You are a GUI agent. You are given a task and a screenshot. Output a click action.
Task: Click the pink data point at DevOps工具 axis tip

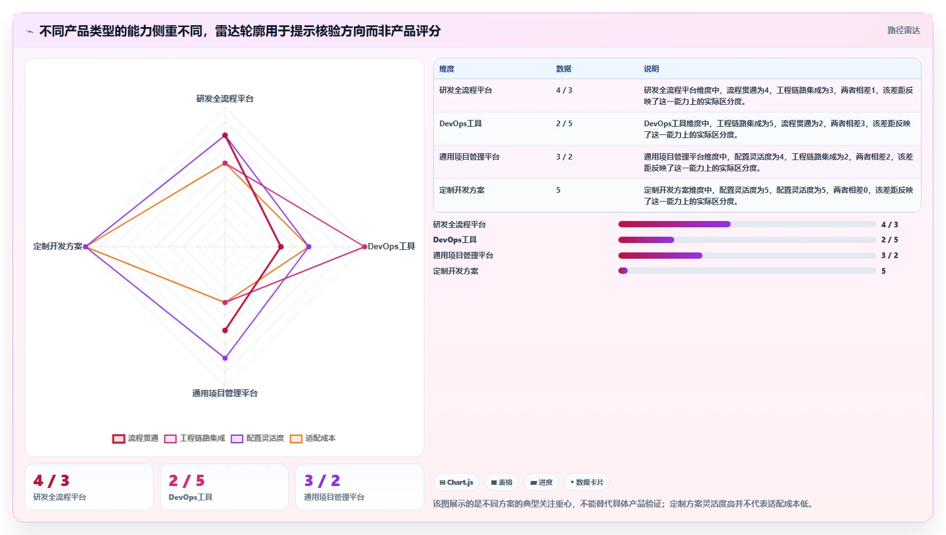[x=364, y=247]
